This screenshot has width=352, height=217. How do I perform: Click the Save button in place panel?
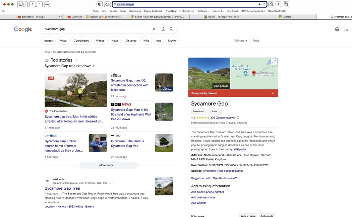point(215,111)
